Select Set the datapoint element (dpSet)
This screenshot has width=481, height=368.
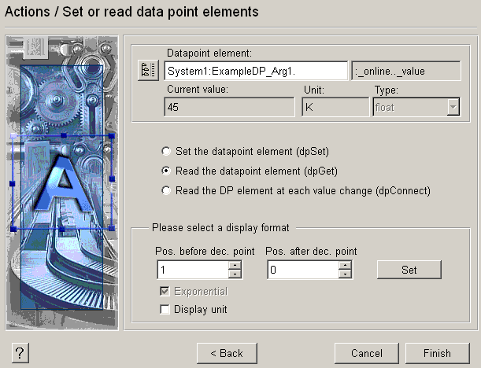click(x=165, y=150)
